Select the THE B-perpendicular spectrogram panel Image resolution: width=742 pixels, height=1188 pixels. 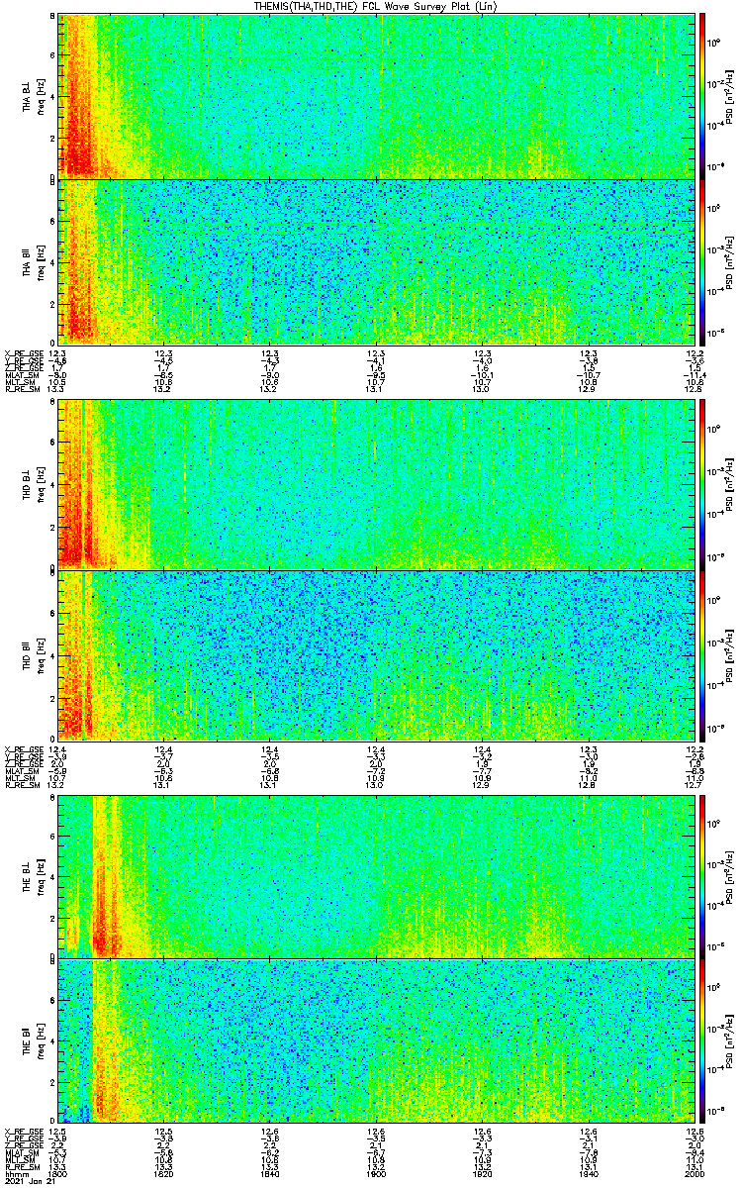pyautogui.click(x=376, y=877)
